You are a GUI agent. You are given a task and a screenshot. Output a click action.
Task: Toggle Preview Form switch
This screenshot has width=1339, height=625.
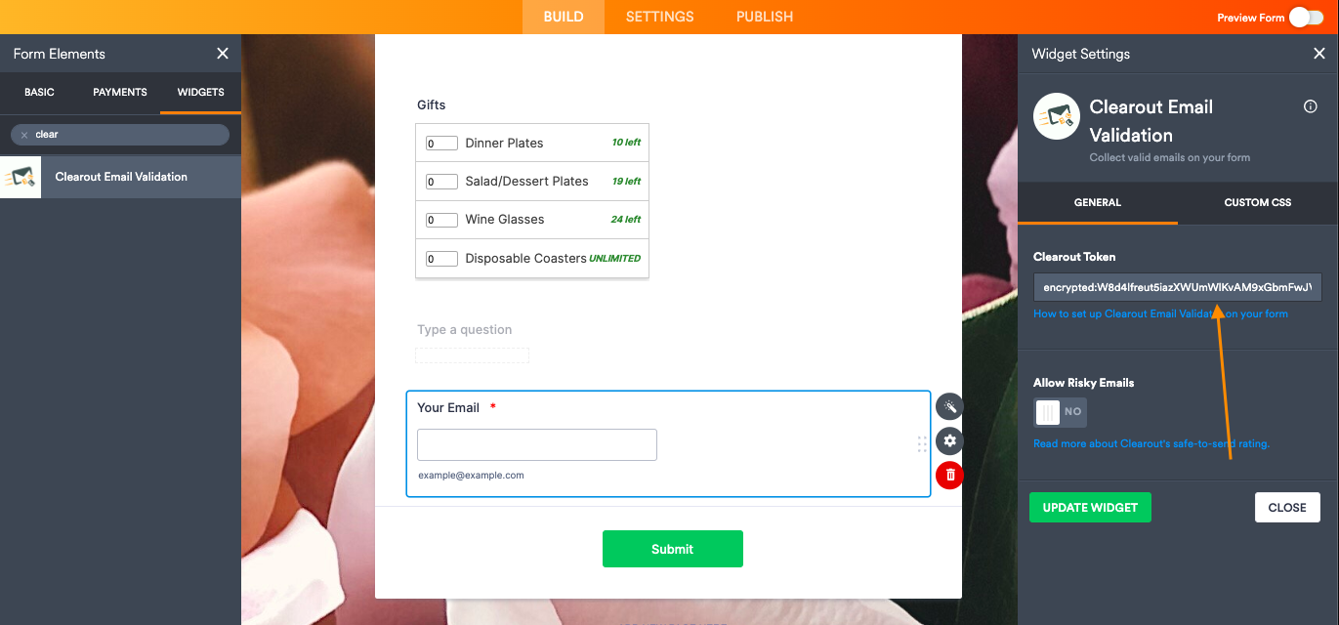point(1306,17)
